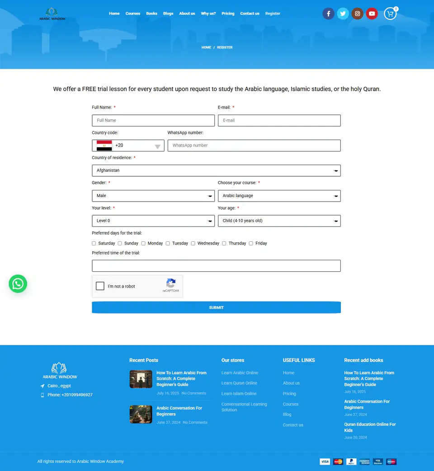Image resolution: width=434 pixels, height=471 pixels.
Task: Open the Country of residence dropdown
Action: click(x=216, y=170)
